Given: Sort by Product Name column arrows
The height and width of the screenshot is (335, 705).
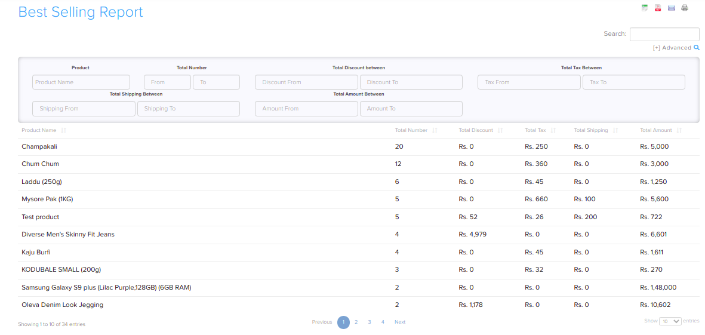Looking at the screenshot, I should [63, 130].
